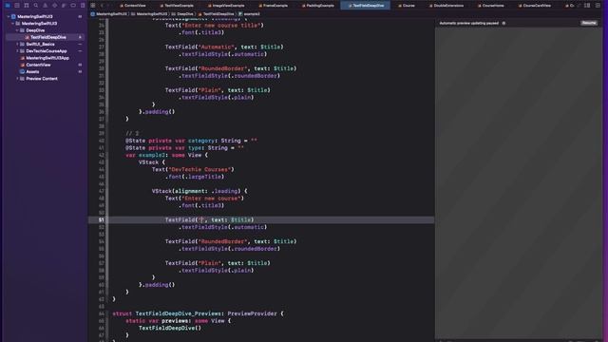Switch to the FrameExample tab

273,6
